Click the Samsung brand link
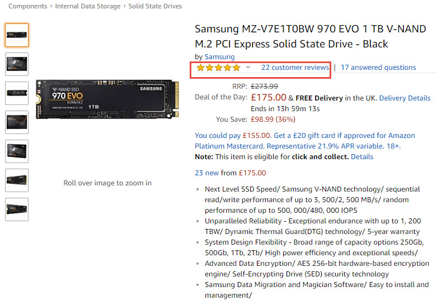 click(x=219, y=56)
